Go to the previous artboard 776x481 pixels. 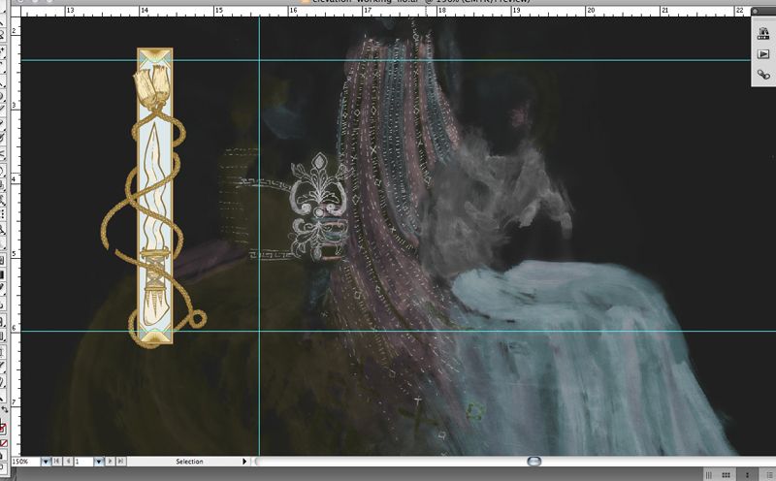click(67, 461)
